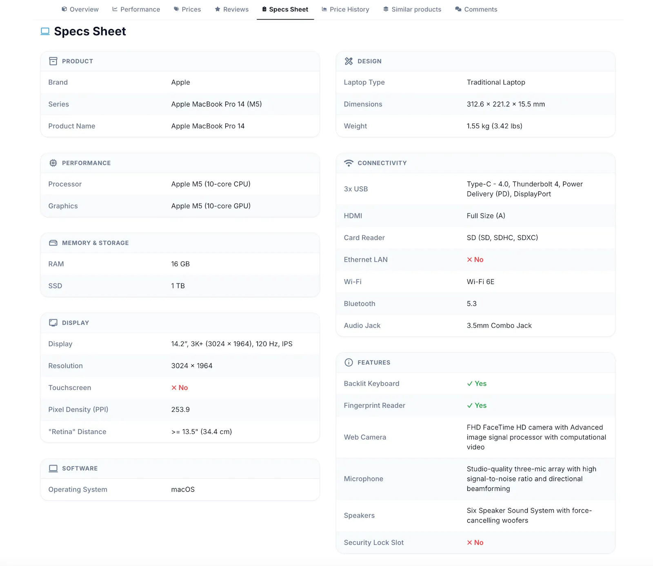
Task: View the Price History tab
Action: click(345, 9)
